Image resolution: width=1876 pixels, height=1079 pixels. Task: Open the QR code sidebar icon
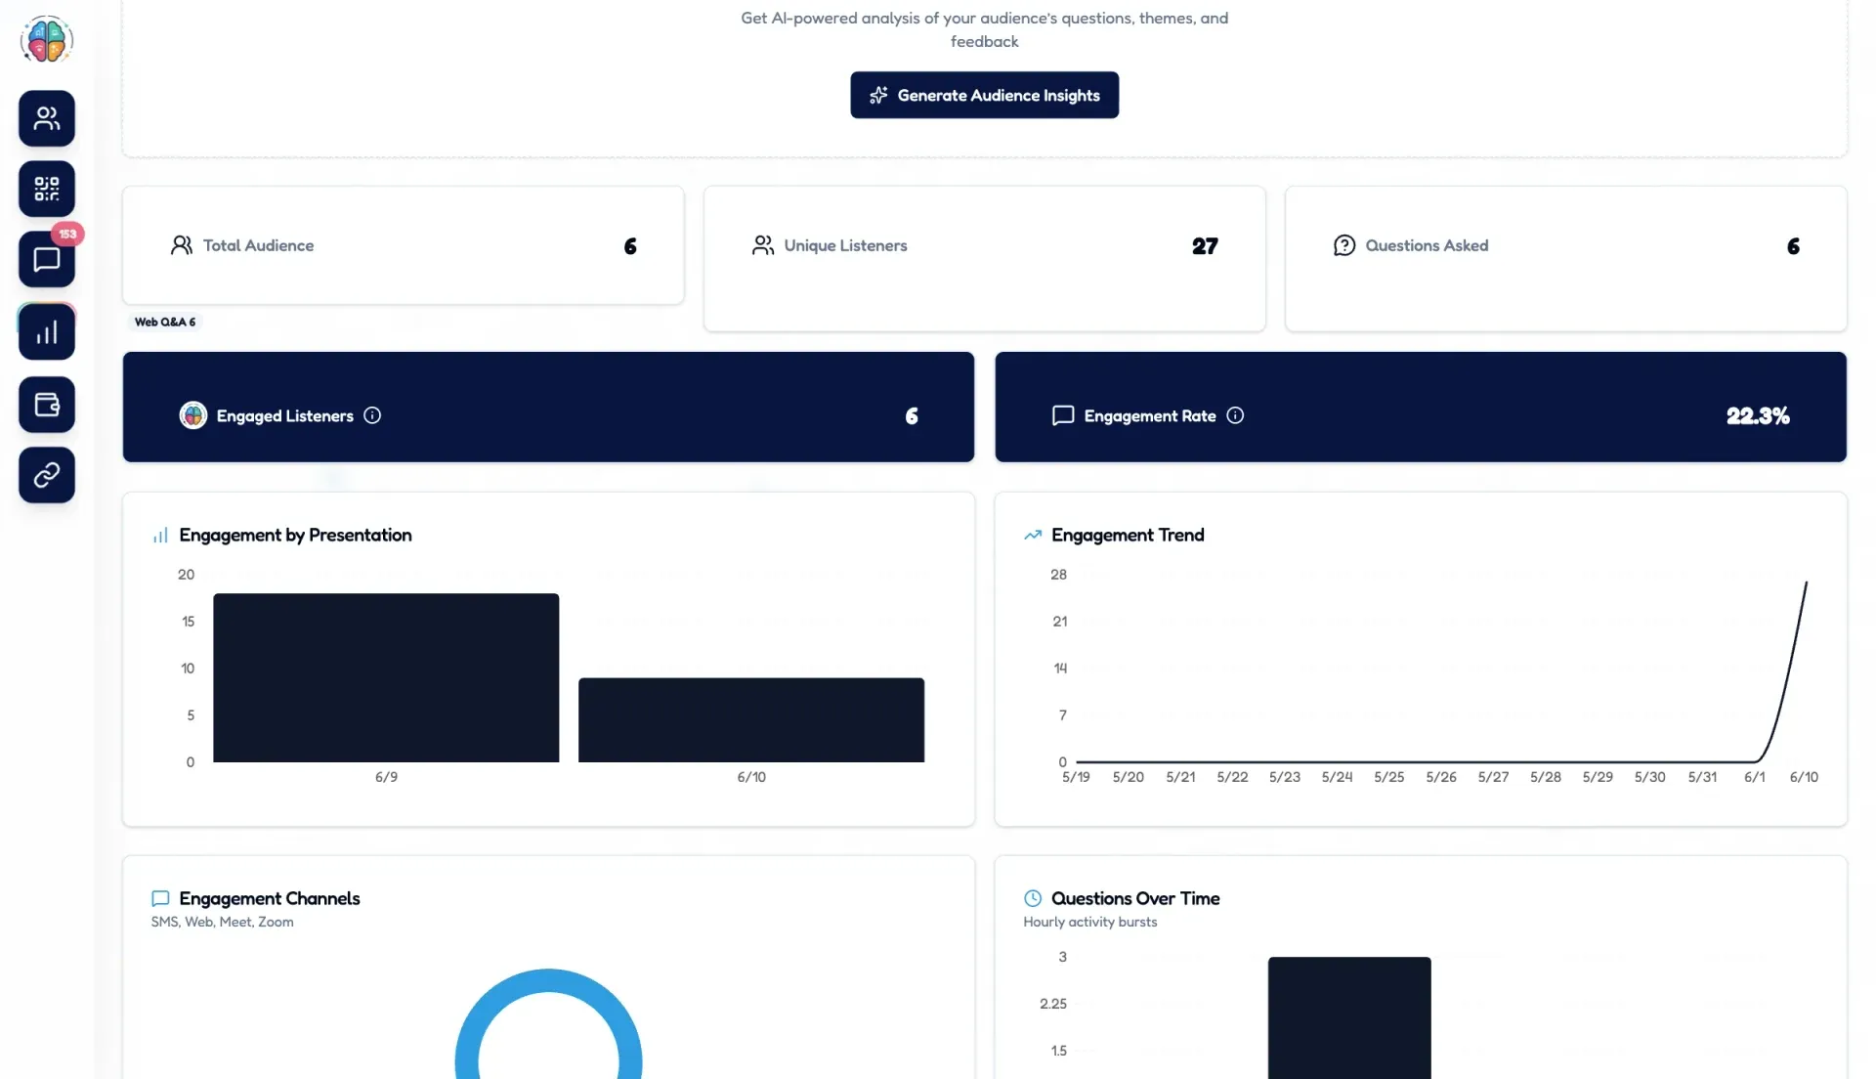pyautogui.click(x=47, y=189)
